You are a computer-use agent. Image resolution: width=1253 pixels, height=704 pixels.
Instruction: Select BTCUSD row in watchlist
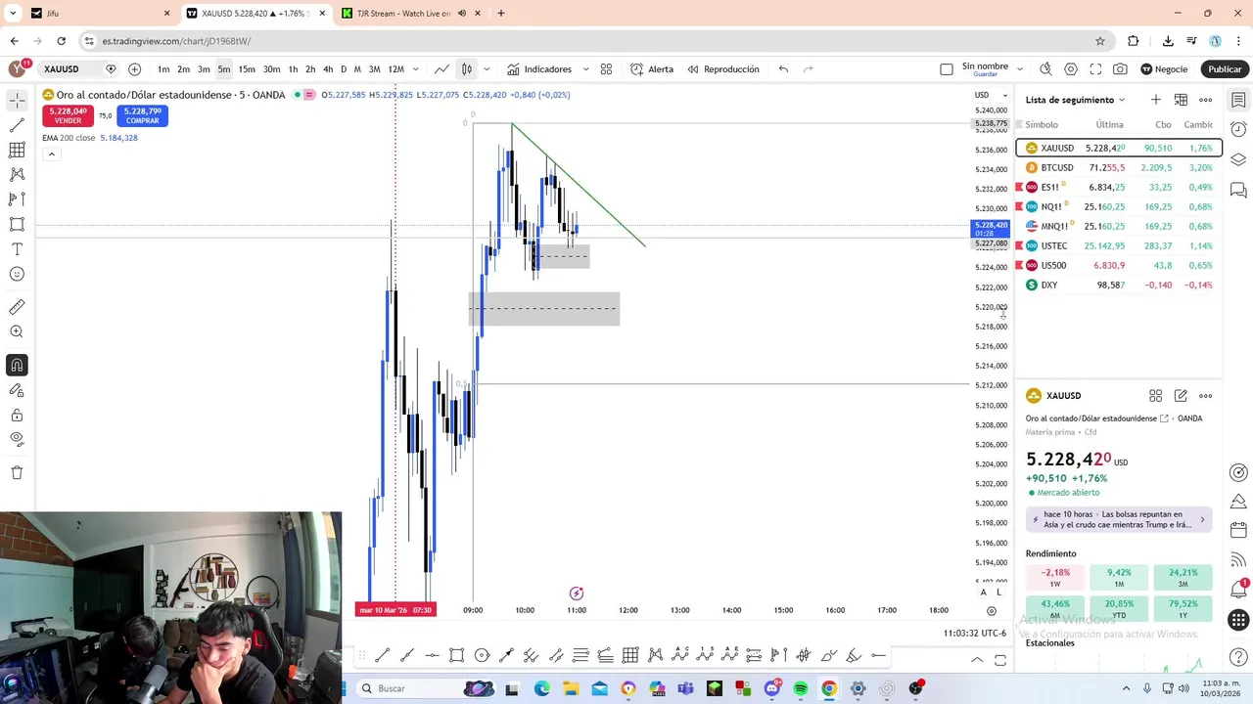click(x=1119, y=167)
